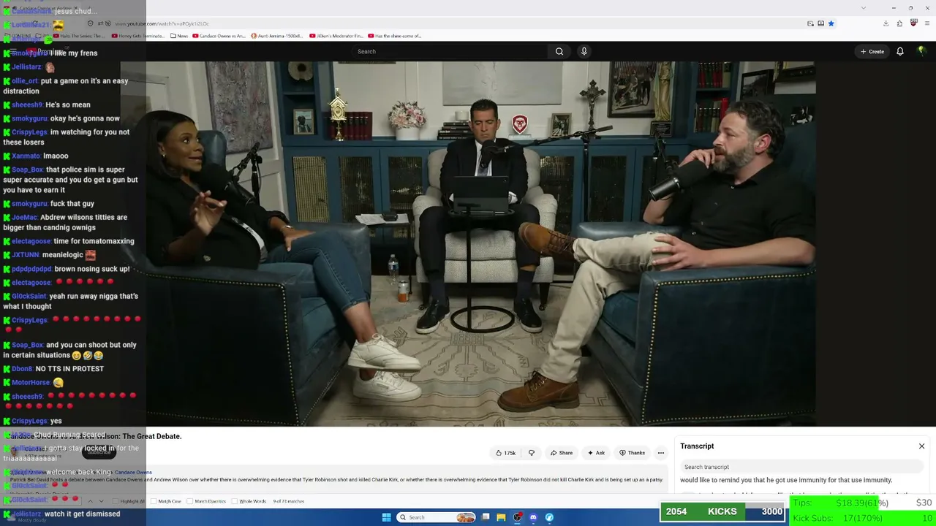Dislike the video
Viewport: 936px width, 526px height.
click(532, 453)
